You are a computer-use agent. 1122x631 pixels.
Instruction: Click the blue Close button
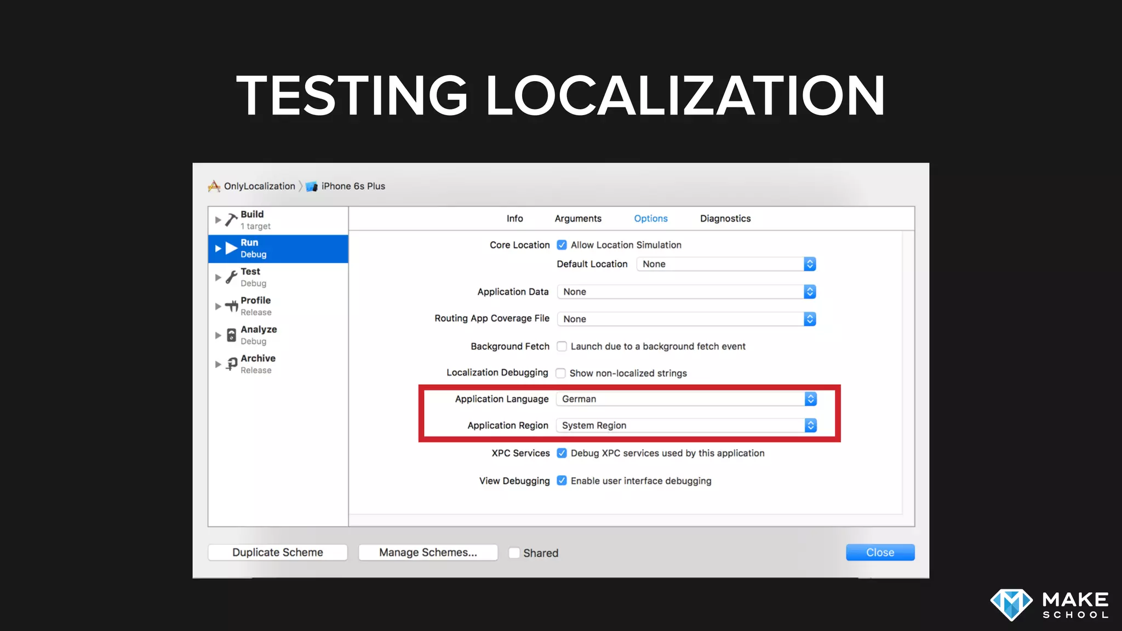click(x=880, y=552)
